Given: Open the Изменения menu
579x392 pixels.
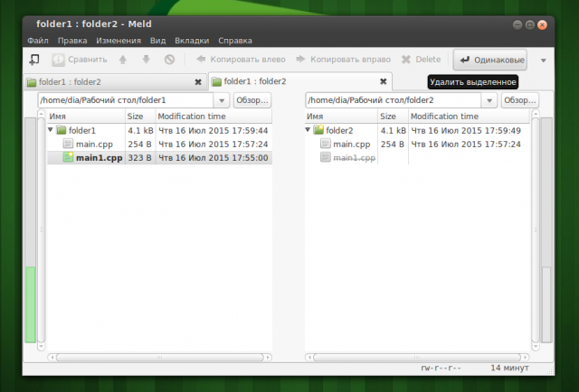Looking at the screenshot, I should 119,41.
